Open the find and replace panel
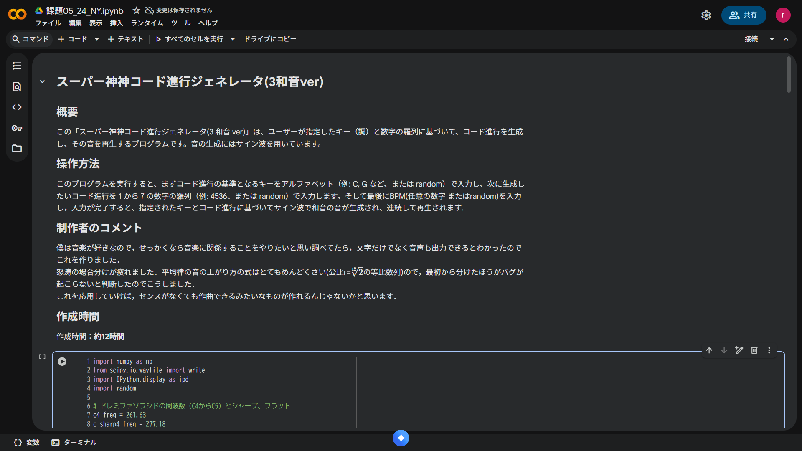The image size is (802, 451). click(x=17, y=86)
